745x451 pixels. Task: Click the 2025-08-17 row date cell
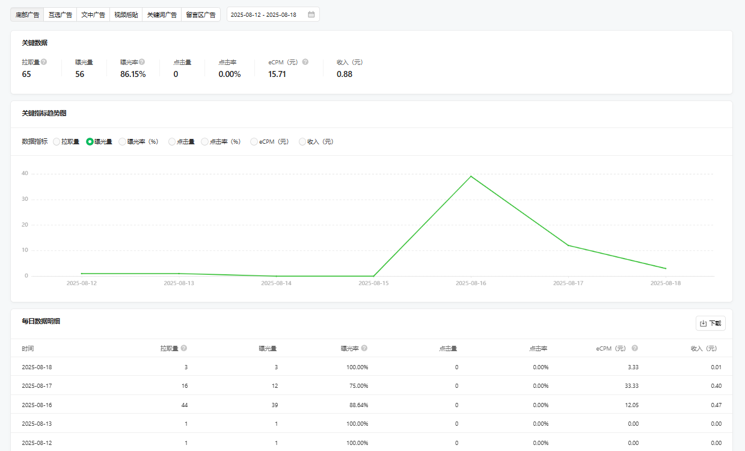[37, 386]
